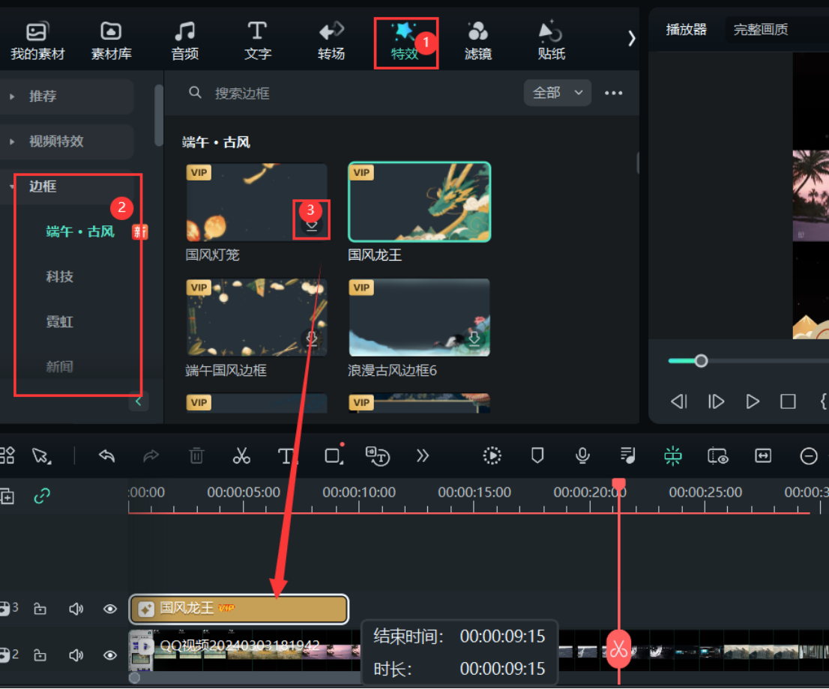Select the 国风龙王 effect thumbnail
The height and width of the screenshot is (689, 829).
click(419, 202)
